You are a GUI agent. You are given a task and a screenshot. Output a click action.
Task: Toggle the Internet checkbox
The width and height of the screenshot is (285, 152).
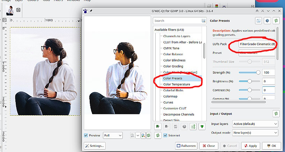pyautogui.click(x=165, y=135)
